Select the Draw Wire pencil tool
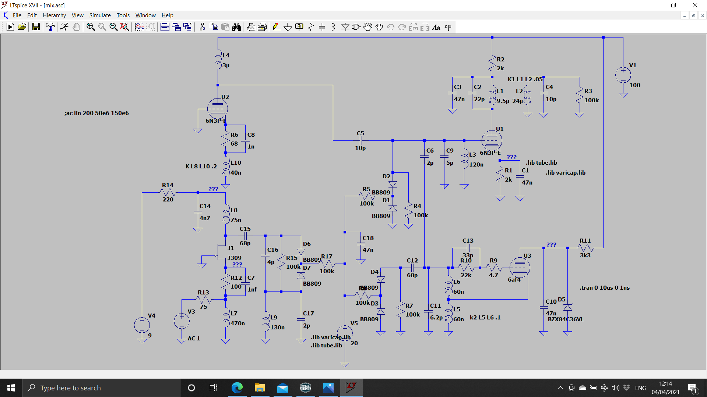This screenshot has height=397, width=707. click(x=277, y=27)
